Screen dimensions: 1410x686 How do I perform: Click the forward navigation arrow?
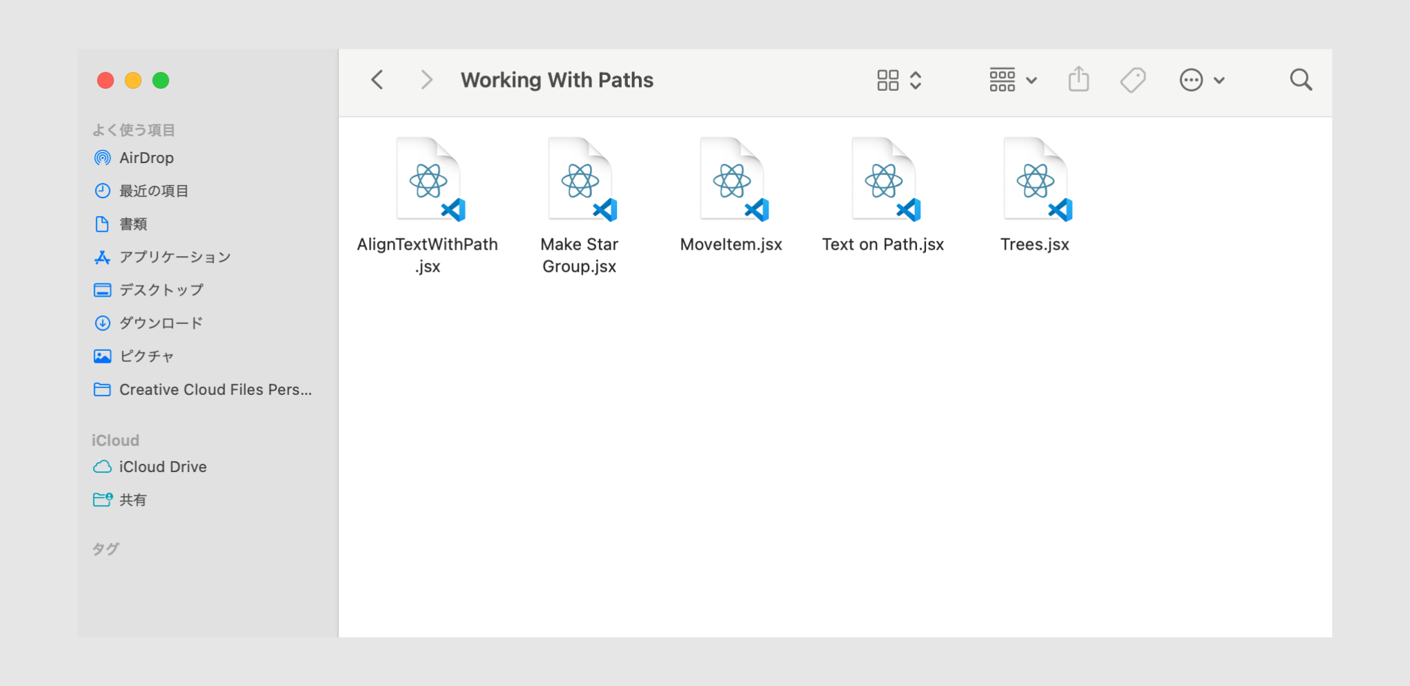click(x=427, y=80)
